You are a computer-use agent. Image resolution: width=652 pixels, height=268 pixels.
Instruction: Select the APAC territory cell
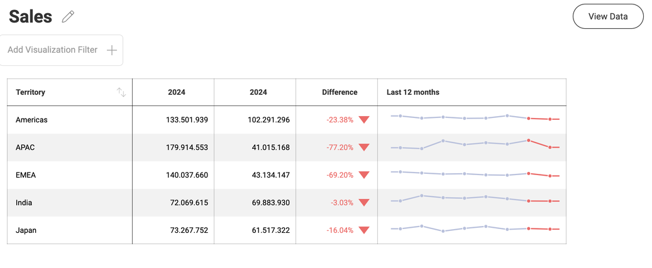coord(70,147)
